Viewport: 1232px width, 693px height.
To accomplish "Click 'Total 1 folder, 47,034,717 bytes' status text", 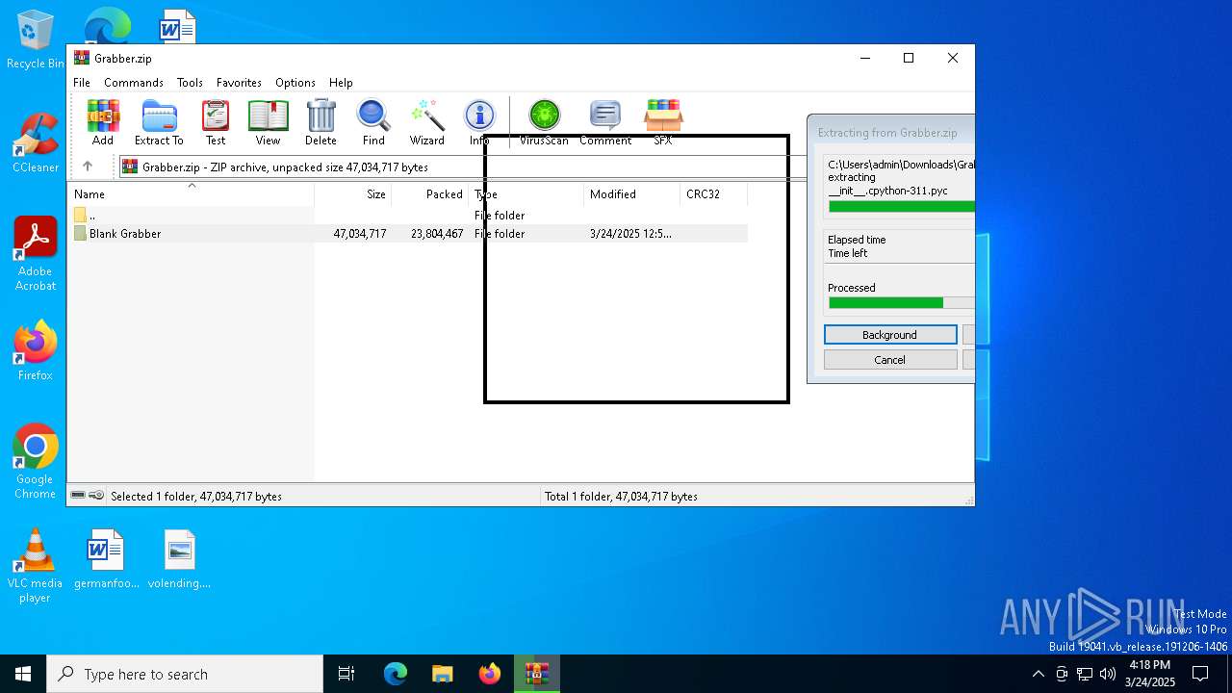I will 621,497.
